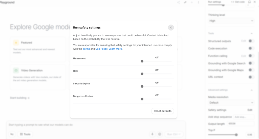Toggle Grounding with Google Search switch
This screenshot has height=139, width=259.
coord(251,63)
